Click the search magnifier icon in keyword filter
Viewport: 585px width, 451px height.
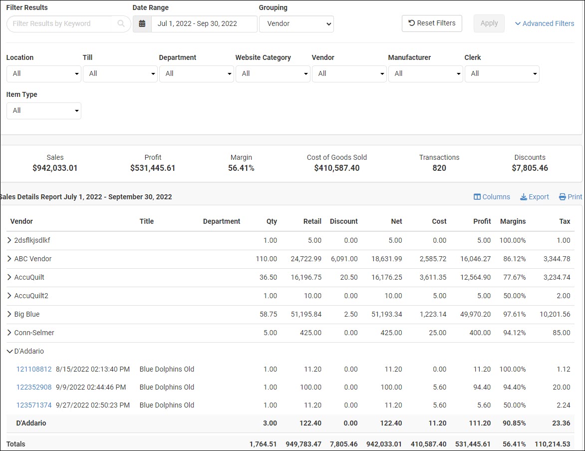coord(121,23)
